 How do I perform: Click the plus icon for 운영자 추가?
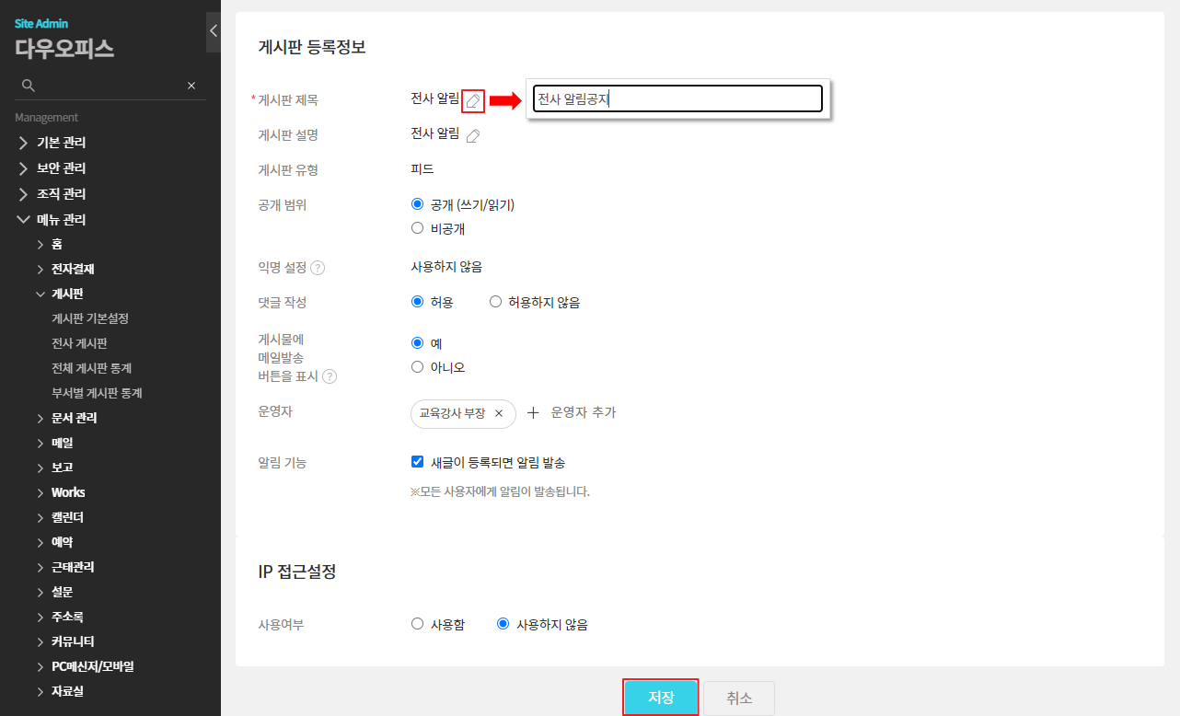click(533, 413)
